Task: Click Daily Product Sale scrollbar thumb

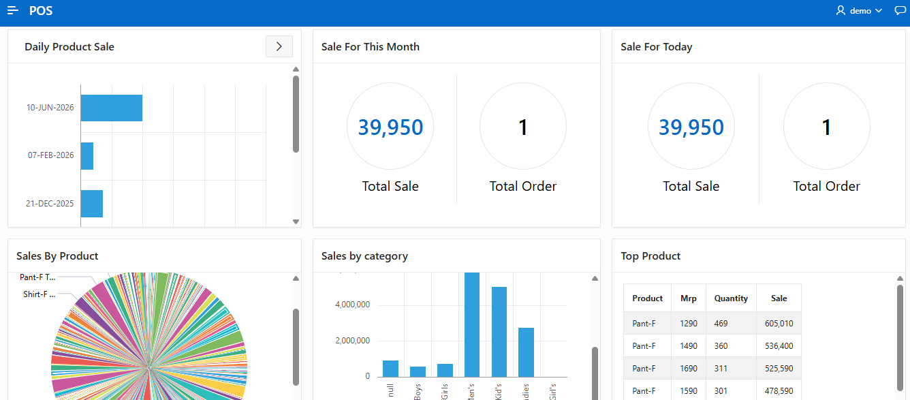Action: tap(296, 114)
